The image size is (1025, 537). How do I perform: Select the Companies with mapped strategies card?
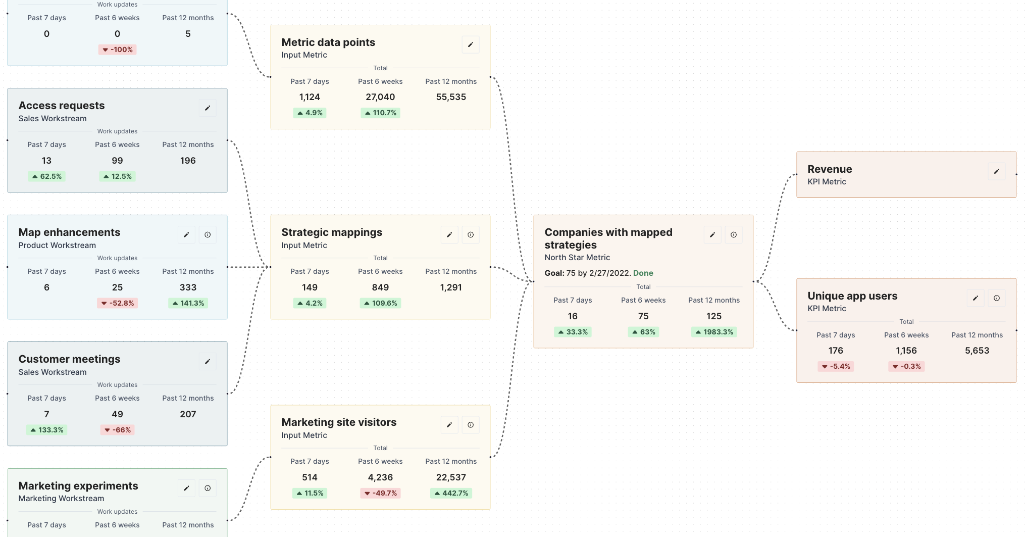(643, 283)
